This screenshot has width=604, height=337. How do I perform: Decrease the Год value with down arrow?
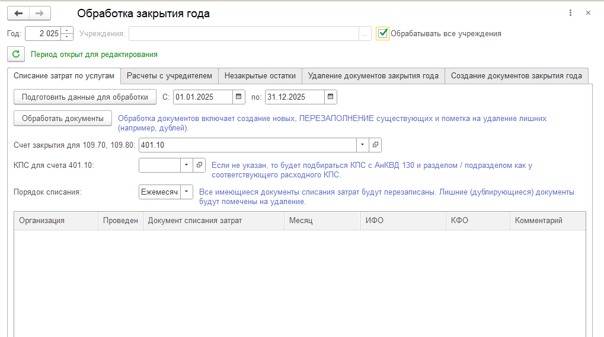click(x=67, y=37)
